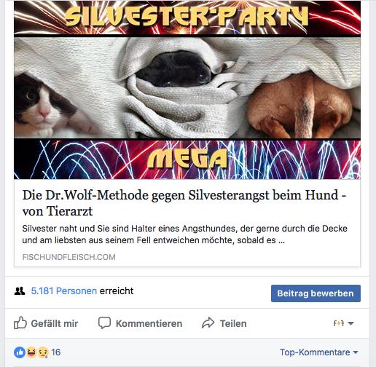Click the small page avatar icon

click(339, 323)
